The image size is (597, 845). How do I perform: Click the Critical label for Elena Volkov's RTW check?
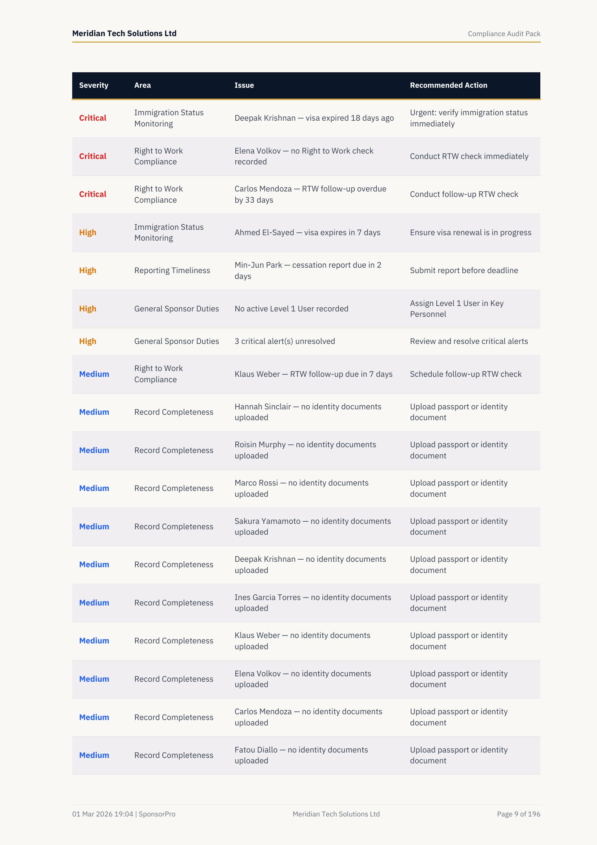pyautogui.click(x=93, y=156)
